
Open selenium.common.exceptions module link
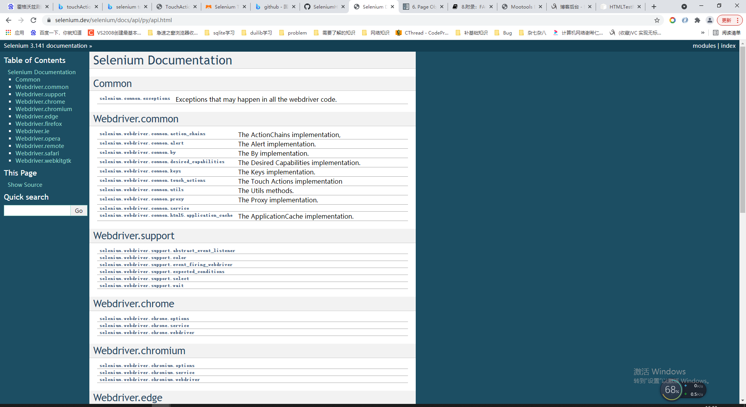[x=135, y=99]
